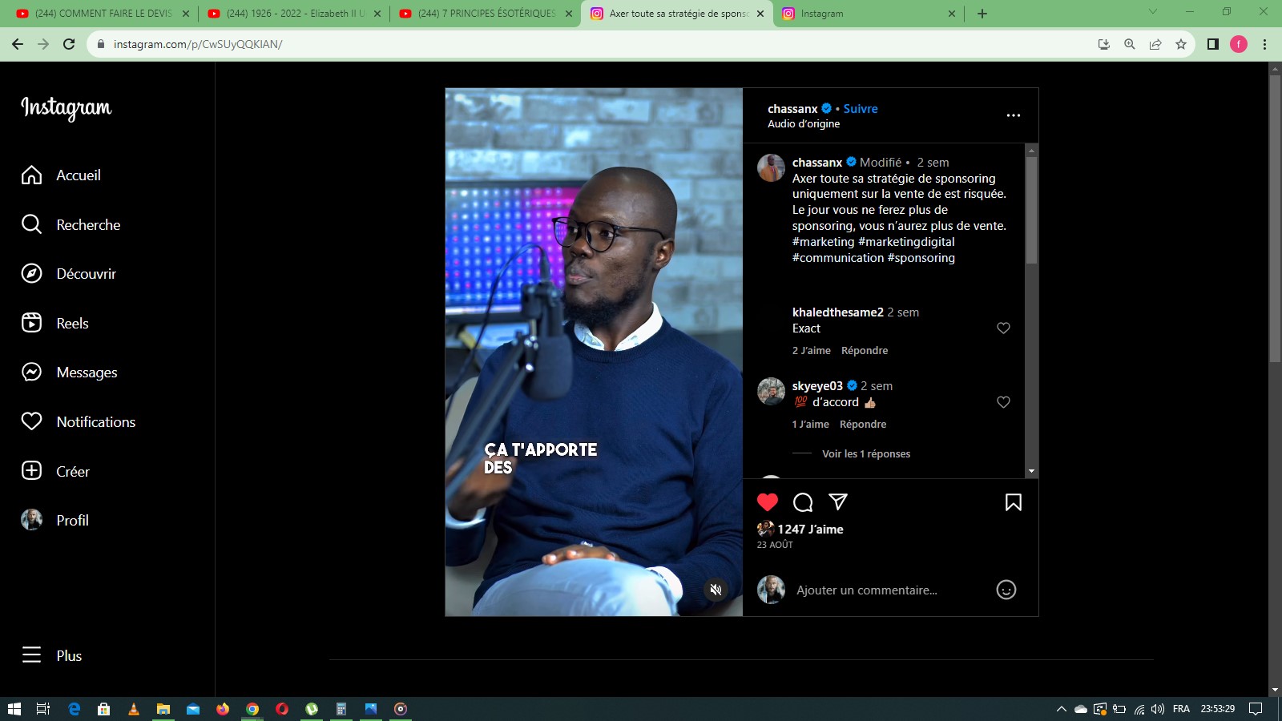Click the comments panel scrollbar

click(1031, 211)
